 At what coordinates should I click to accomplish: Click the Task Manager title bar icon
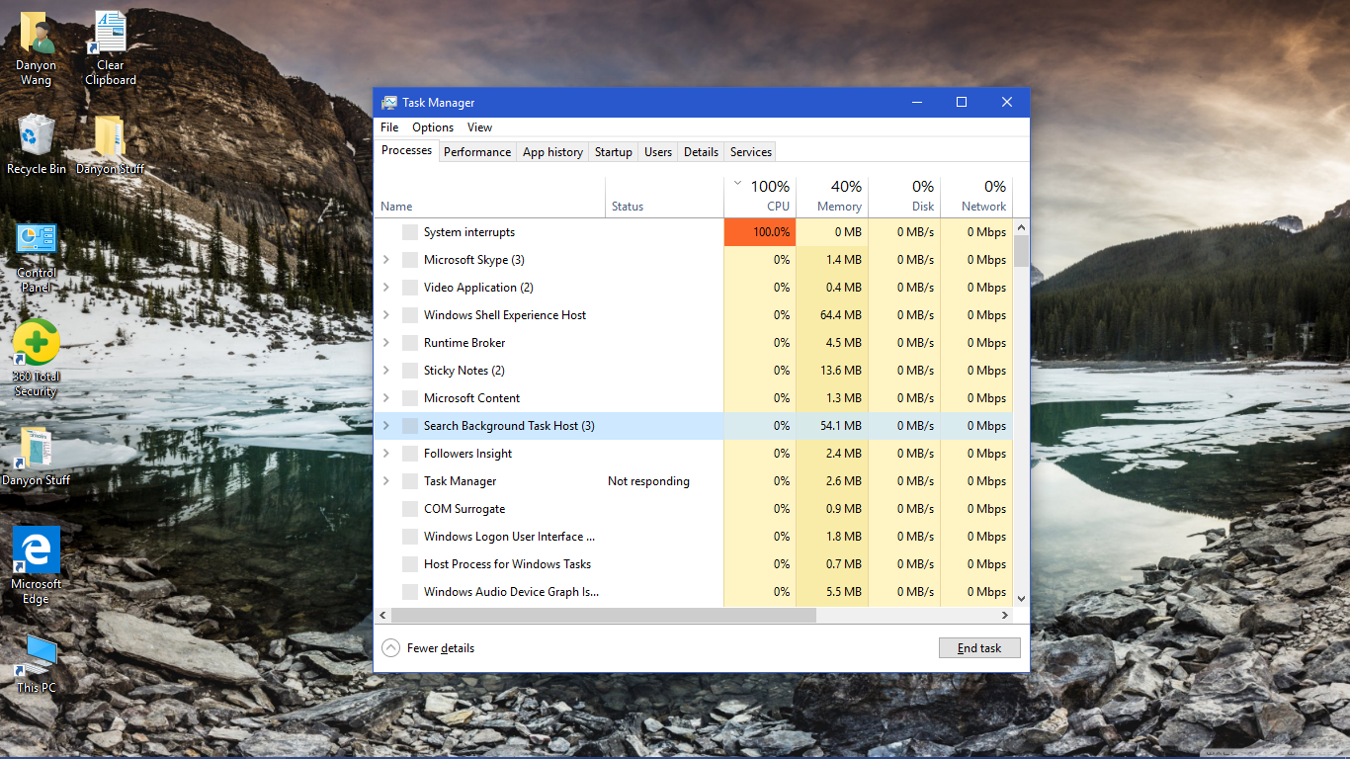pyautogui.click(x=389, y=103)
